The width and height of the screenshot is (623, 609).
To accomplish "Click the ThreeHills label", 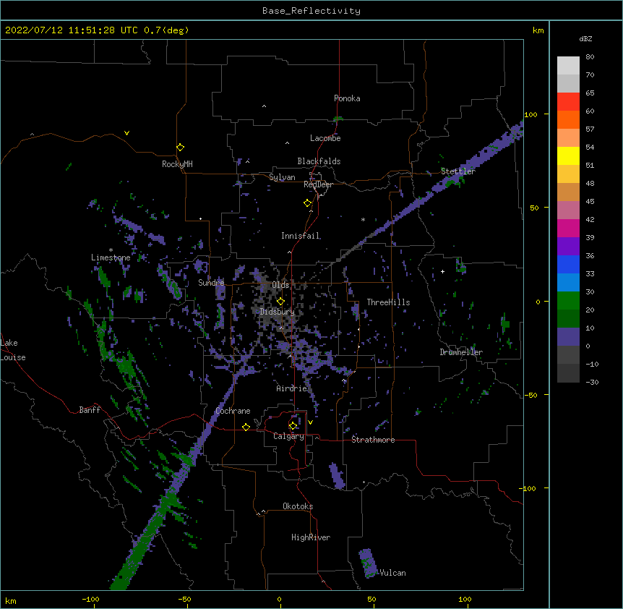I will pos(389,302).
